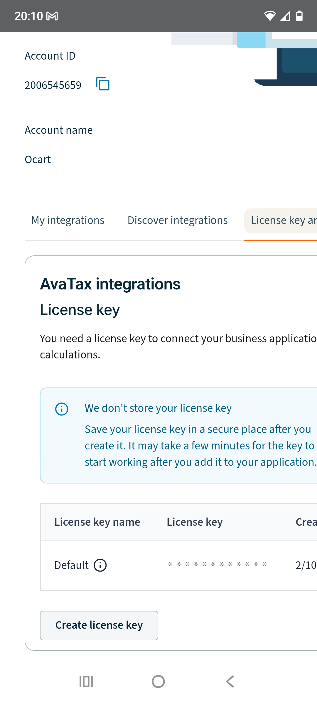This screenshot has height=701, width=317.
Task: Open the recent apps overview
Action: coord(86,681)
